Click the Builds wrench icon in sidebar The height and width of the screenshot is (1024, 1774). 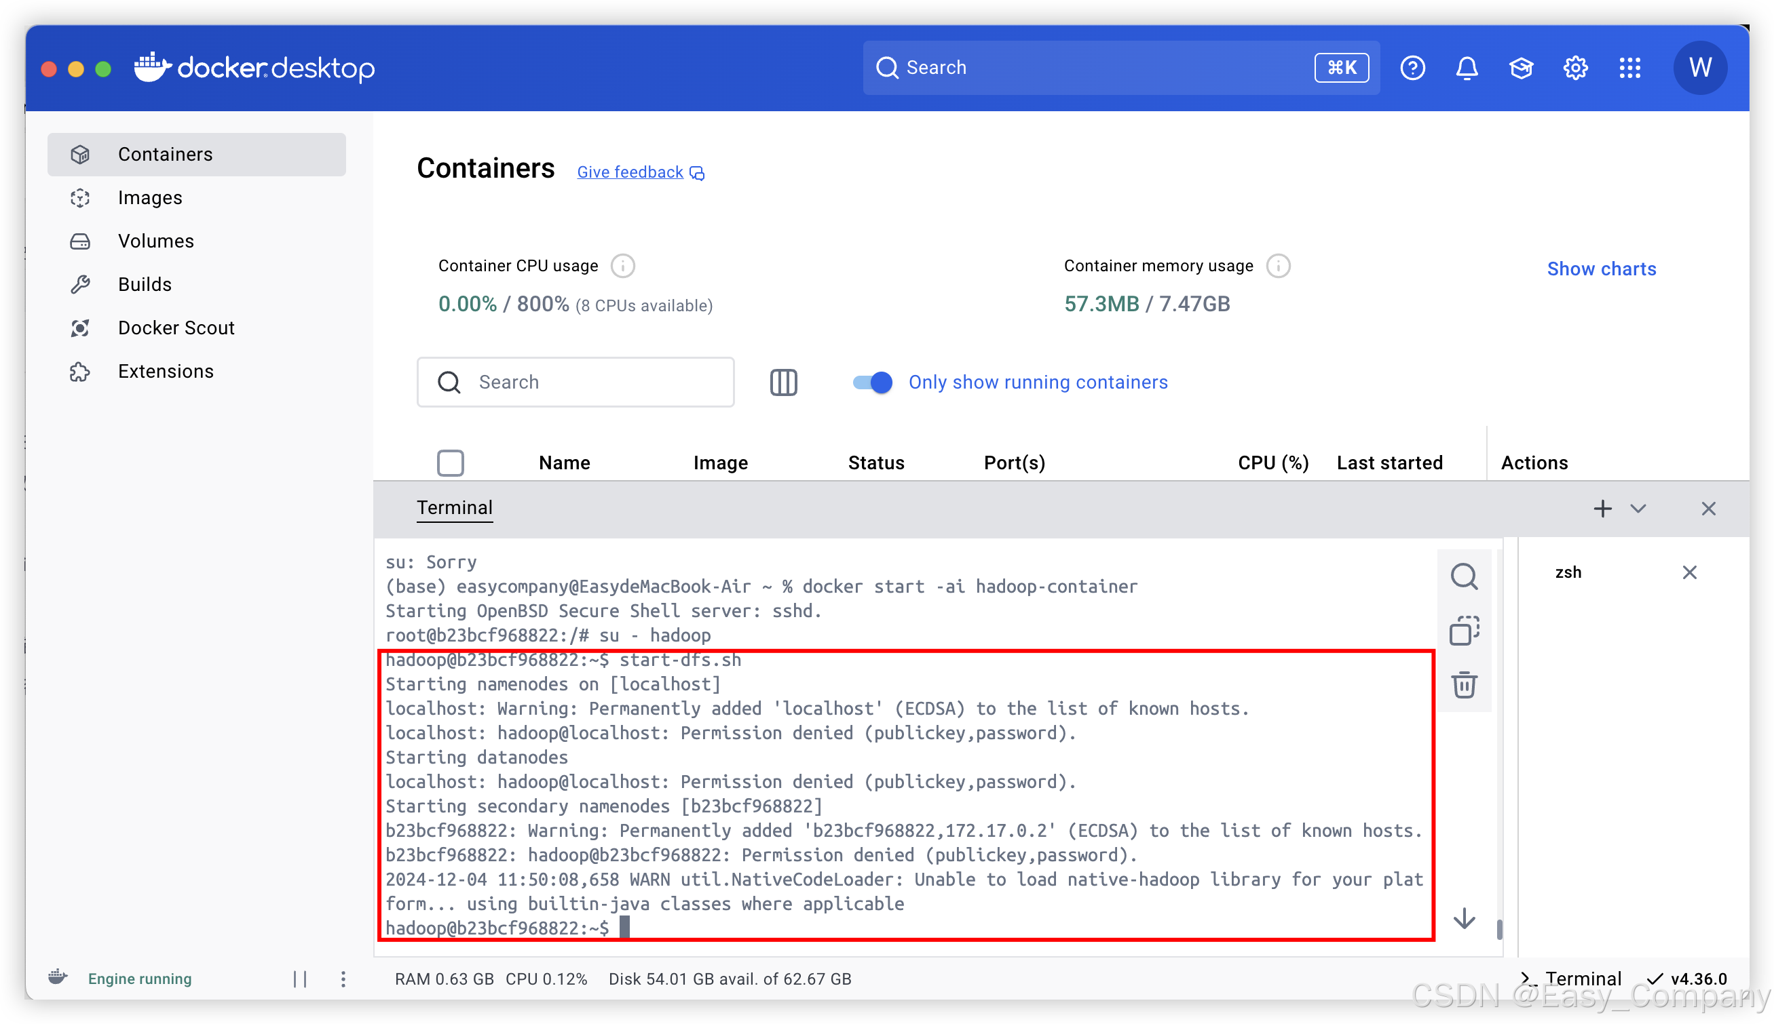[80, 284]
